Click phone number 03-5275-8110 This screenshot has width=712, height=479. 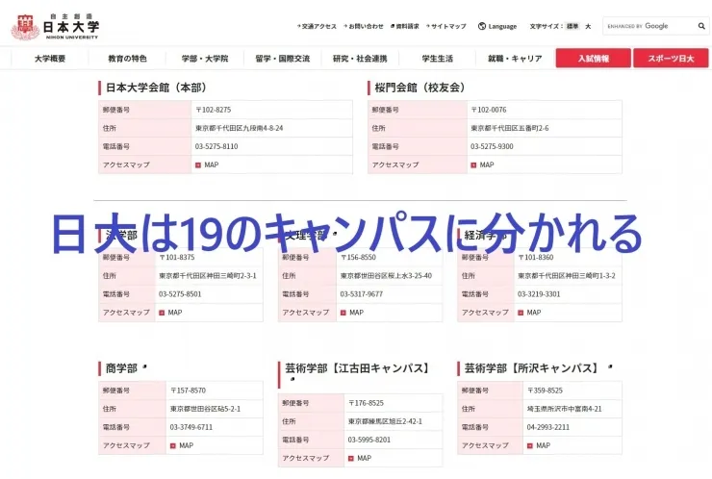(216, 146)
